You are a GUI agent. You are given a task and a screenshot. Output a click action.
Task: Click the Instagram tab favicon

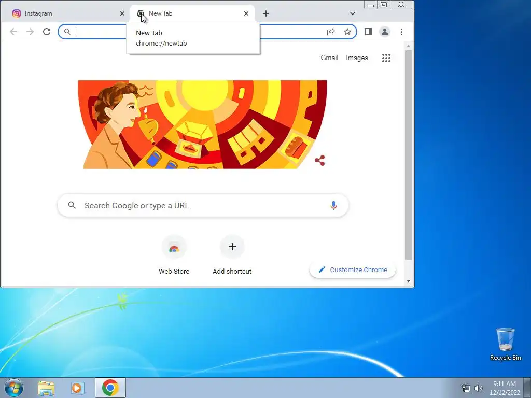(x=16, y=13)
